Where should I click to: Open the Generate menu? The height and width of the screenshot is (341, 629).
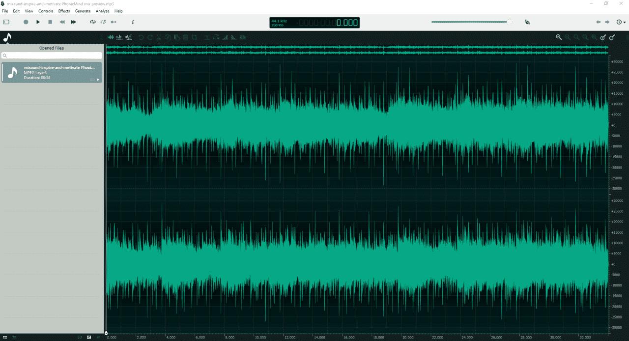82,11
